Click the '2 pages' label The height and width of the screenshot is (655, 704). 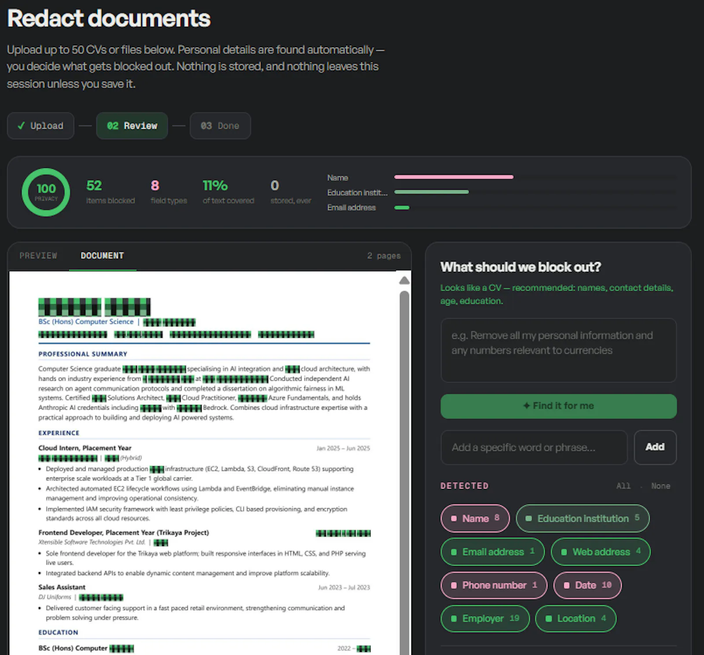click(384, 256)
